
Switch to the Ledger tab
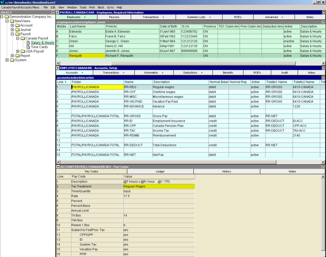[x=160, y=172]
